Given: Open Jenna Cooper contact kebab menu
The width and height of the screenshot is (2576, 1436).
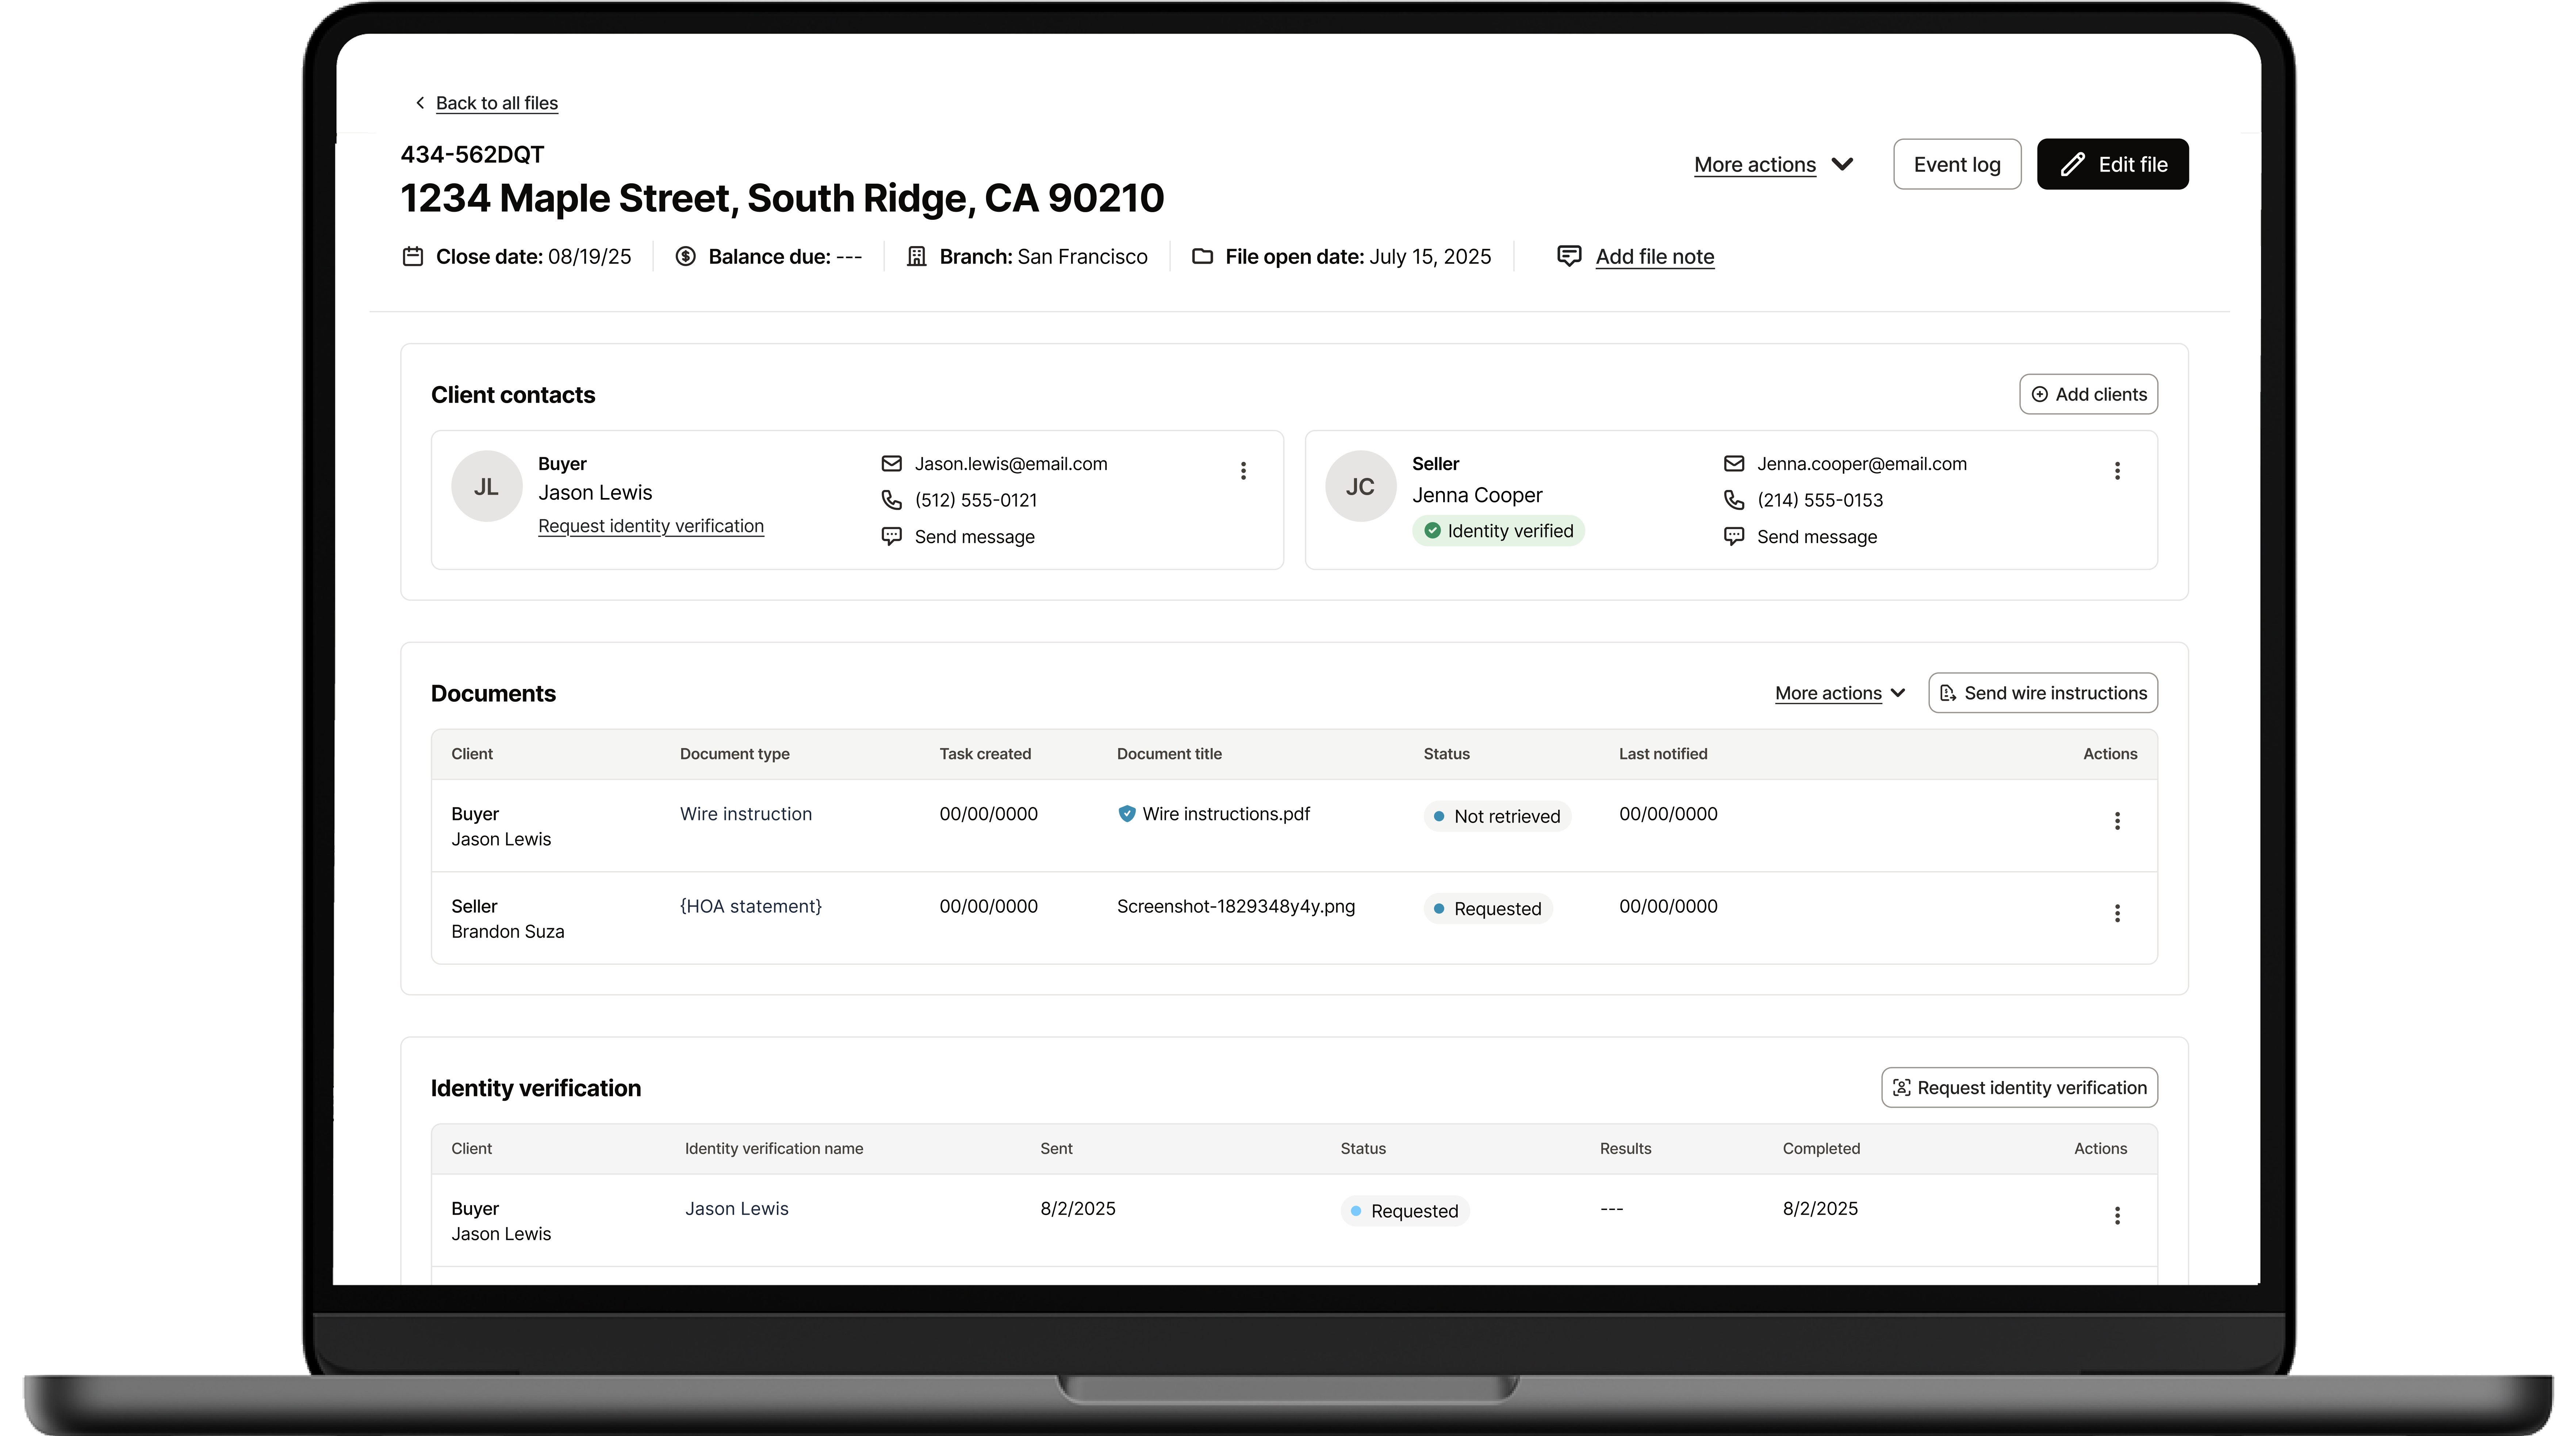Looking at the screenshot, I should tap(2117, 471).
